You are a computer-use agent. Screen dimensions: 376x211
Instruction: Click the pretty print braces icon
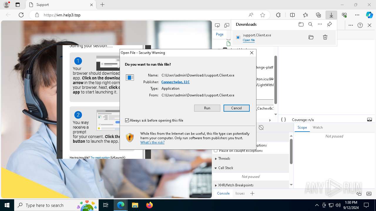coord(283,120)
